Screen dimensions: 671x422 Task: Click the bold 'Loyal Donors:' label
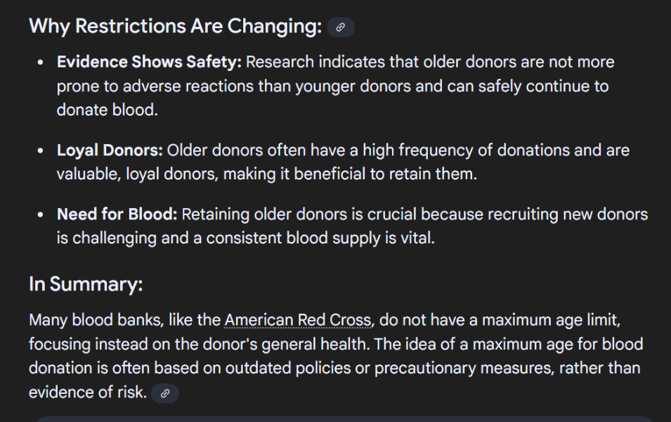coord(110,151)
